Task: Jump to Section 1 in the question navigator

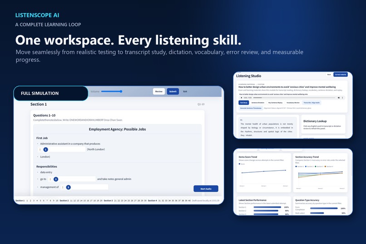Action: (20, 200)
